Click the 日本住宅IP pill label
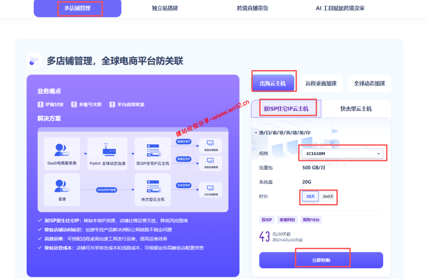Viewport: 427px width, 279px height. (184, 185)
